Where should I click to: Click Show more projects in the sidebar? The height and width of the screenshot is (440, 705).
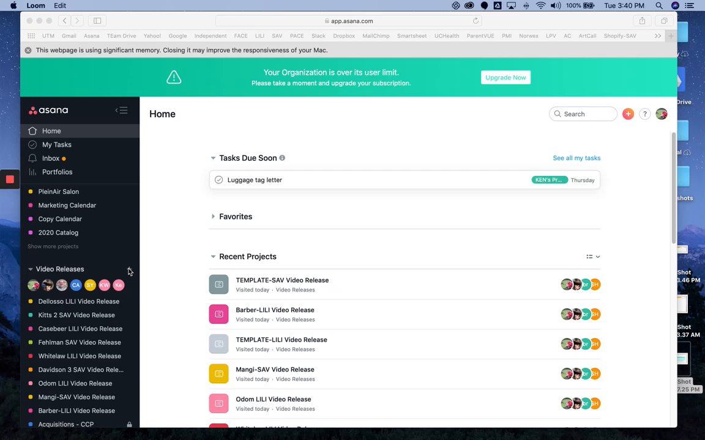[x=53, y=246]
